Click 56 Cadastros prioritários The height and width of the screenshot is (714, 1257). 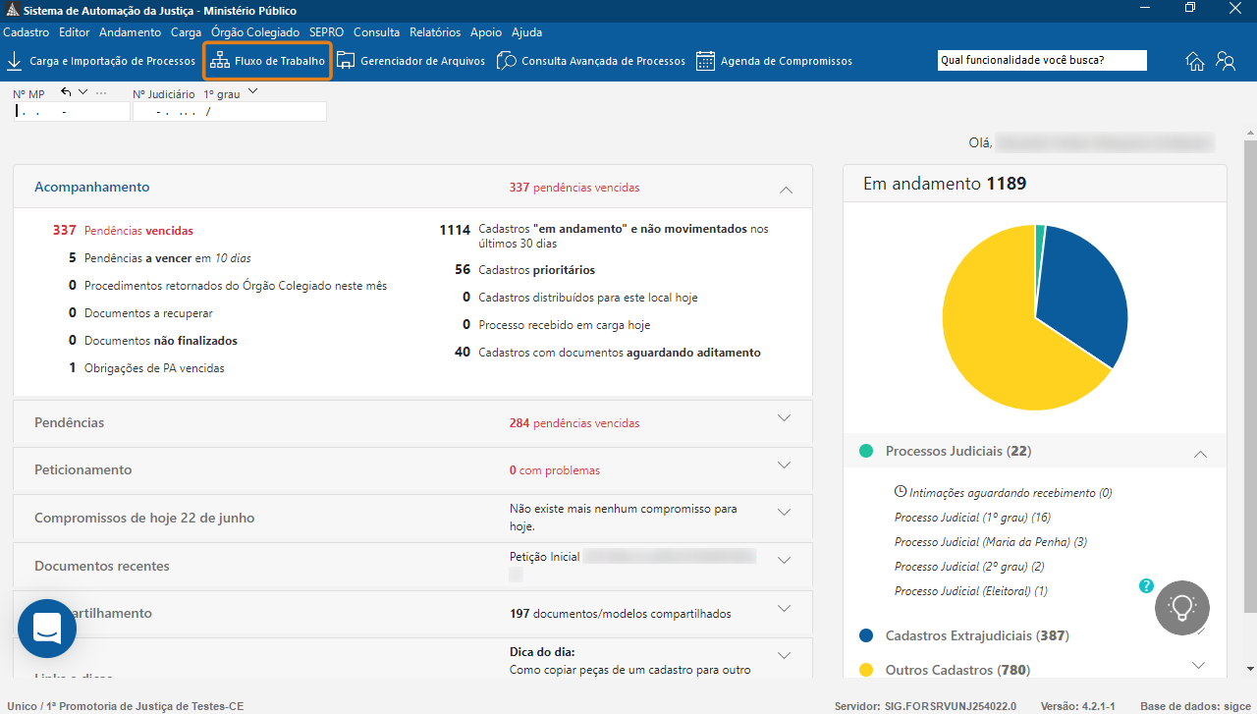coord(525,269)
